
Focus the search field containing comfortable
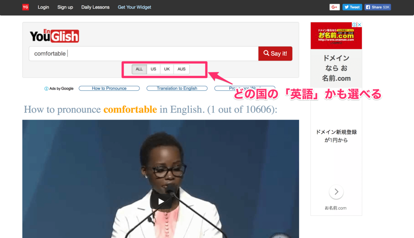(144, 54)
